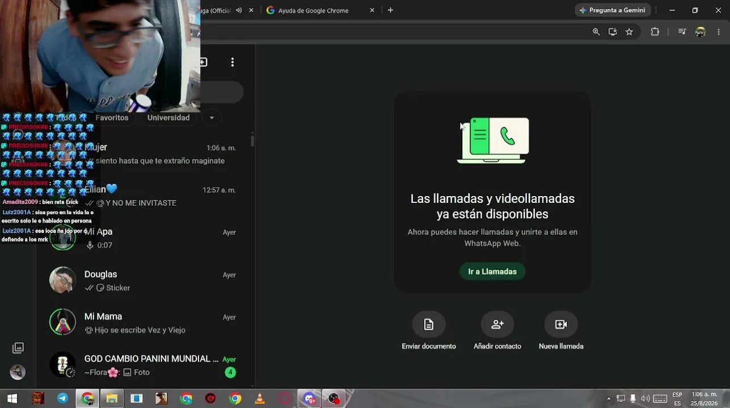Screen dimensions: 730x408
Task: Open media controls icon in Chrome toolbar
Action: 682,32
